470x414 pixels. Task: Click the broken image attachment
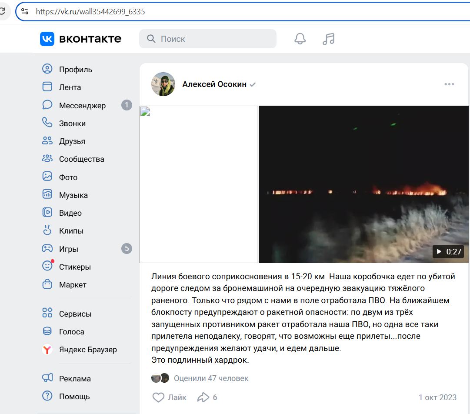coord(198,184)
